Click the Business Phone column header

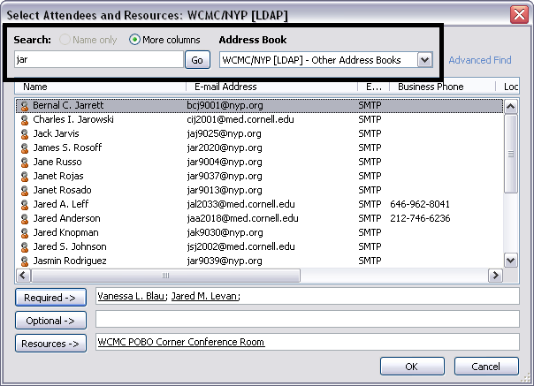[x=442, y=87]
